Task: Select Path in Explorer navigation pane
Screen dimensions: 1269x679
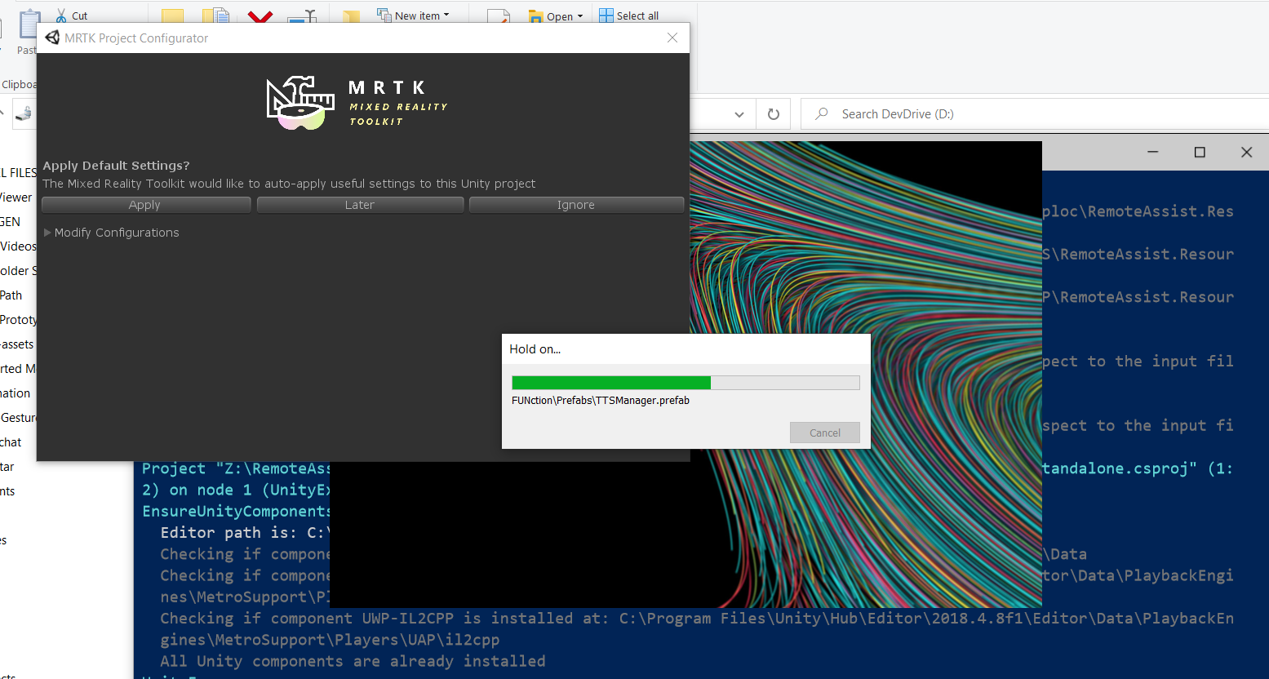Action: (x=11, y=295)
